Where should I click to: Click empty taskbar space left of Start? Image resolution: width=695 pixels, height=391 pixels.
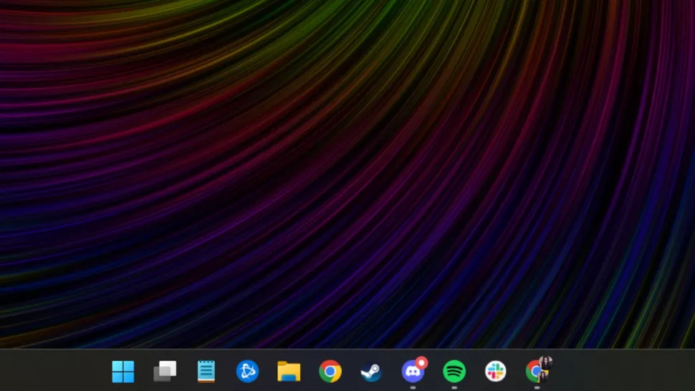(x=50, y=371)
